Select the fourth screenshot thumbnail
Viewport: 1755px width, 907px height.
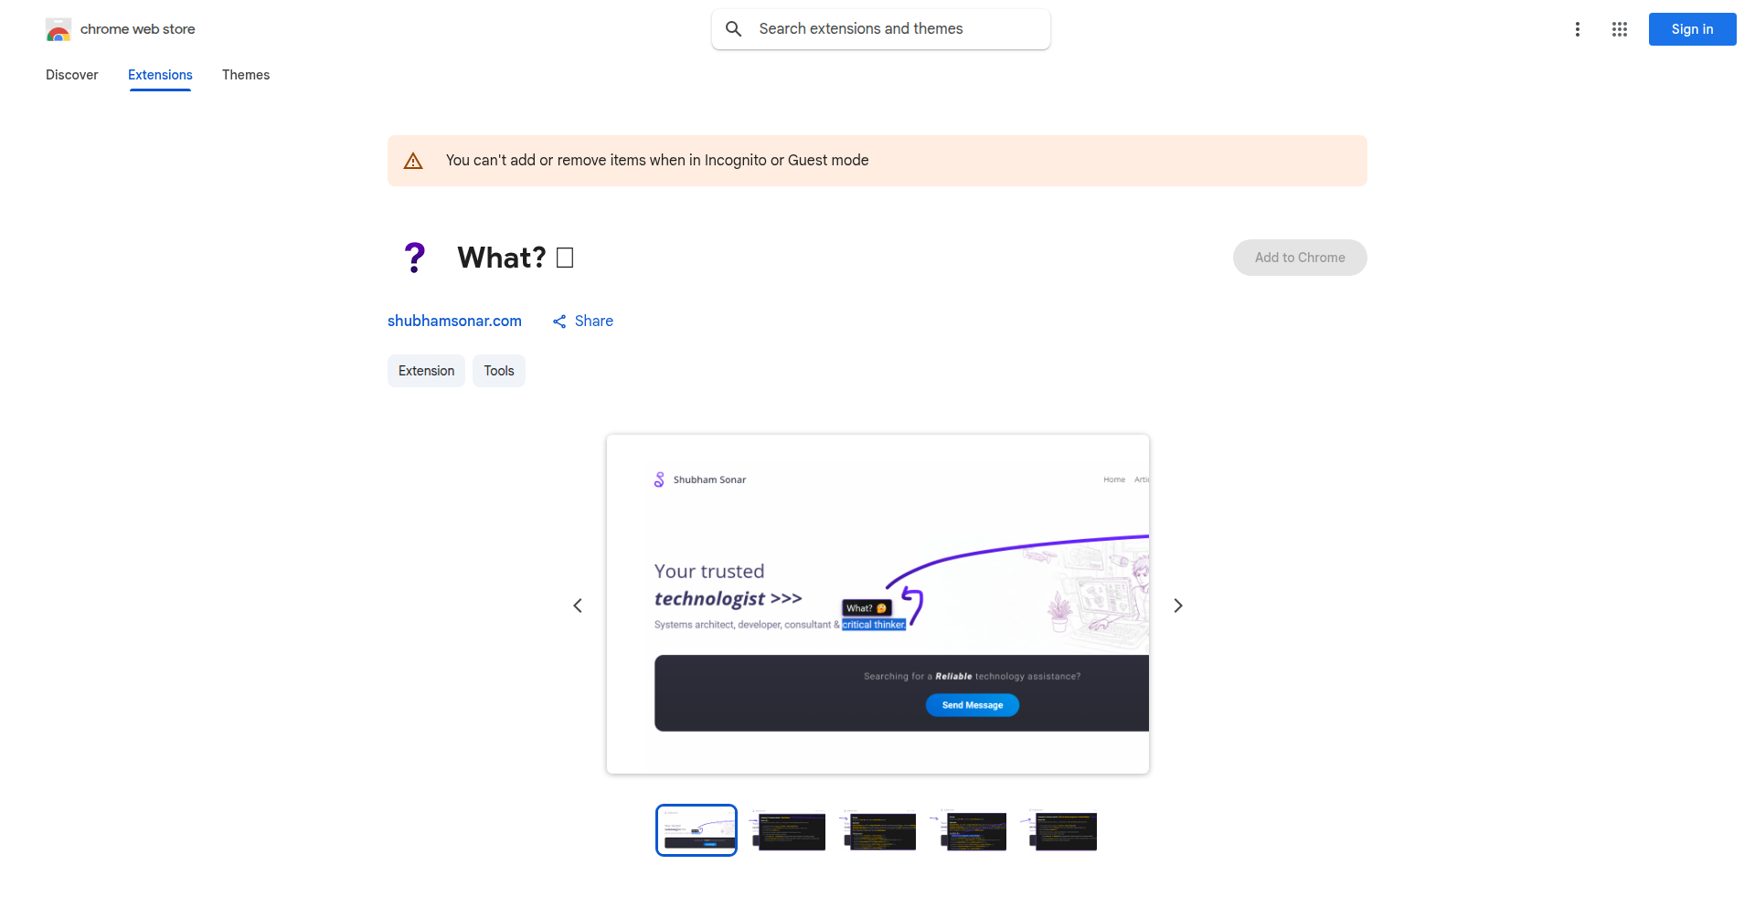tap(968, 830)
